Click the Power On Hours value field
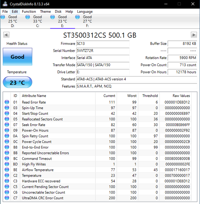200x204 pixels. coord(182,72)
